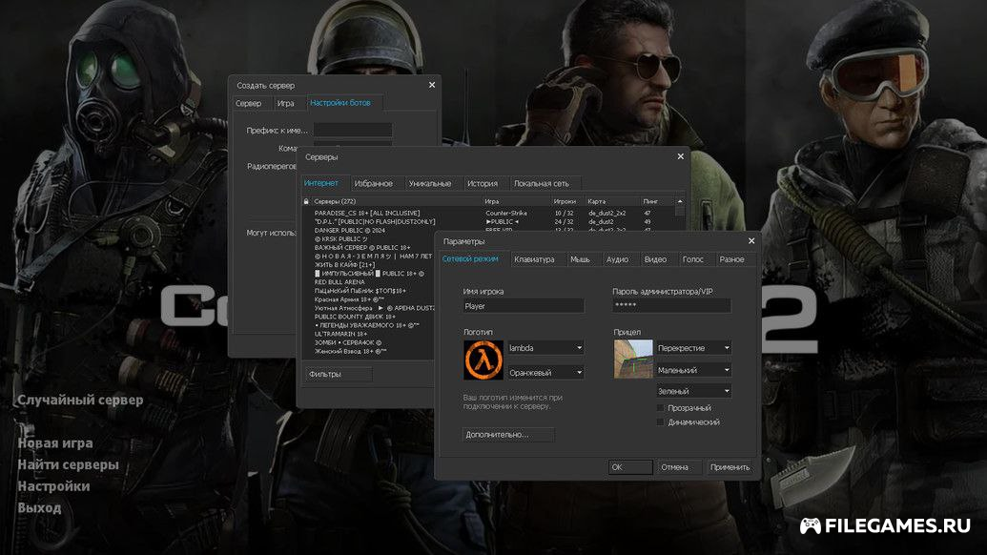Click the lambda logo preview image

[483, 360]
